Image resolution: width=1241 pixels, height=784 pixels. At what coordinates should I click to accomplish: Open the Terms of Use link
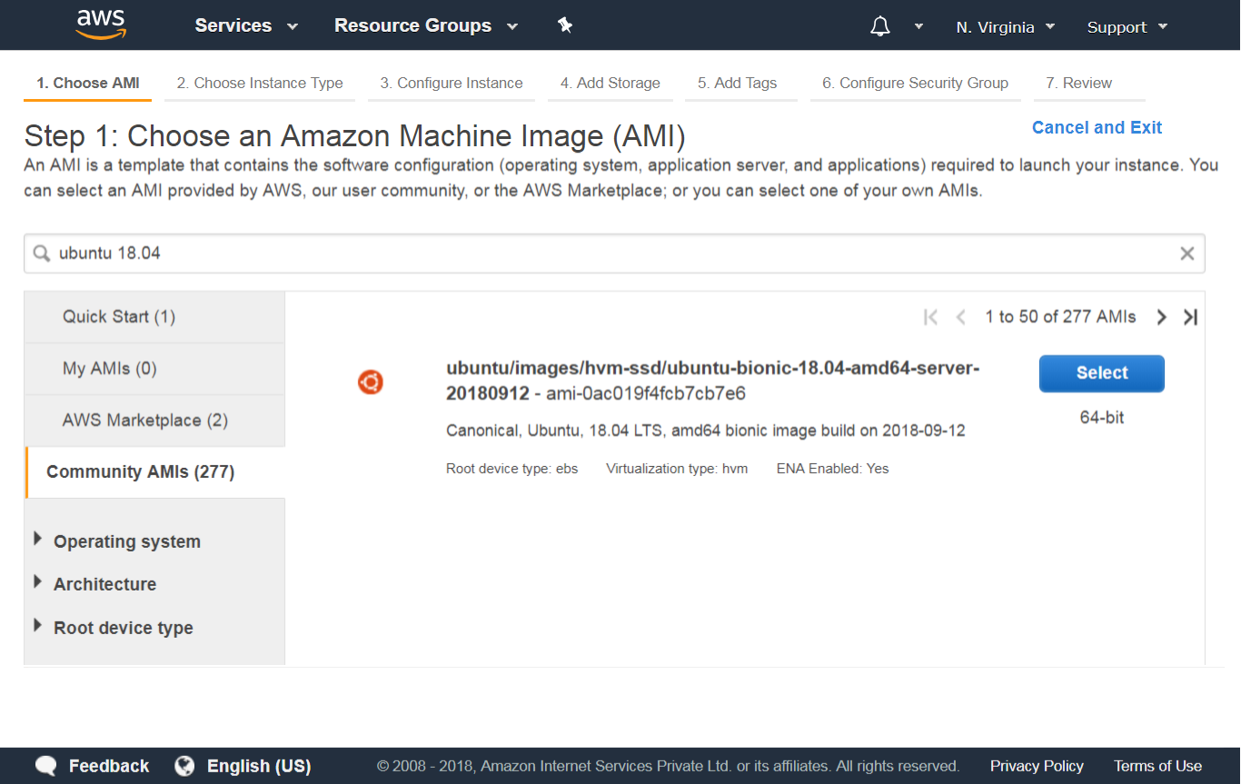(x=1157, y=766)
